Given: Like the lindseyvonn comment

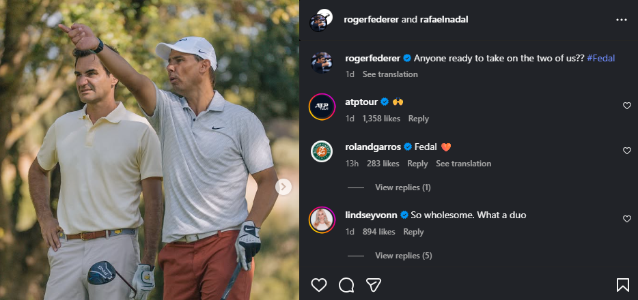Looking at the screenshot, I should (626, 219).
